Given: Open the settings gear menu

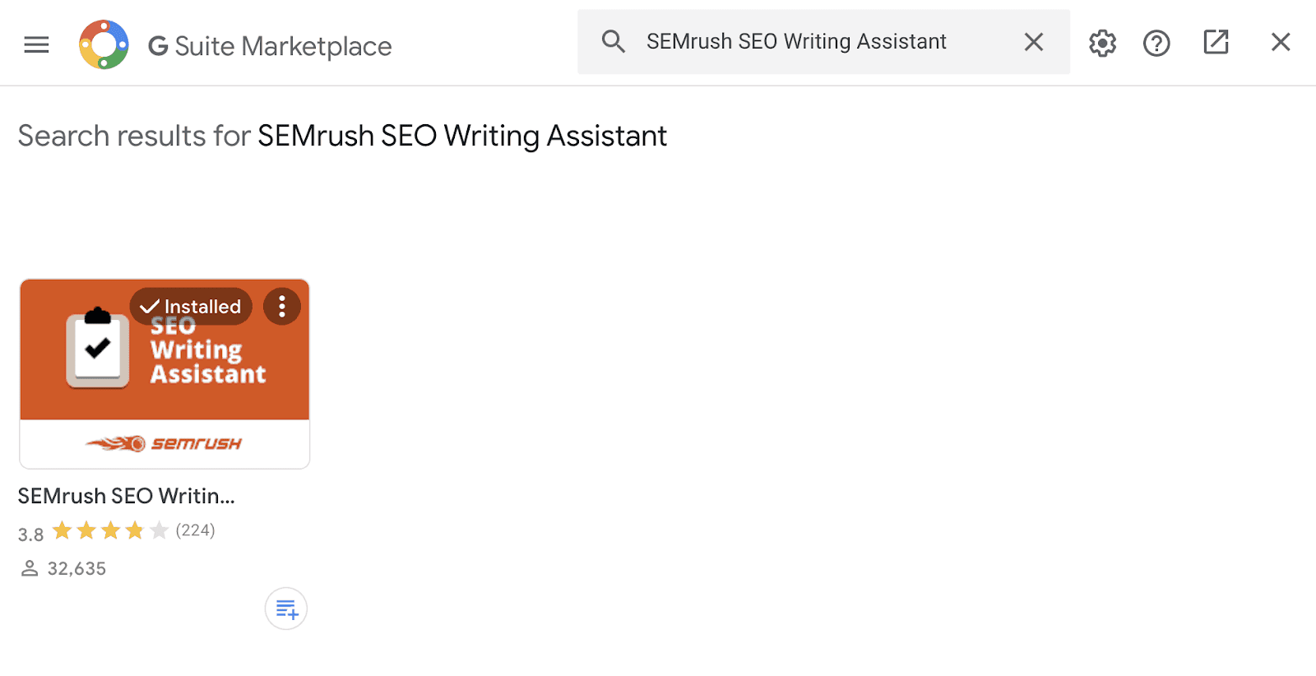Looking at the screenshot, I should click(x=1102, y=43).
